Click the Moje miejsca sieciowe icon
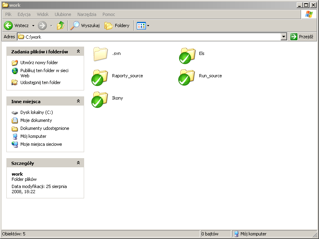Viewport: 319px width, 239px height. point(15,145)
